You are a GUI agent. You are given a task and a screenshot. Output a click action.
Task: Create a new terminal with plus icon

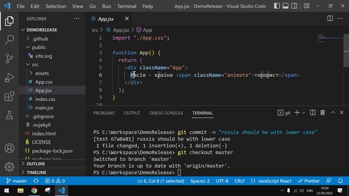297,113
